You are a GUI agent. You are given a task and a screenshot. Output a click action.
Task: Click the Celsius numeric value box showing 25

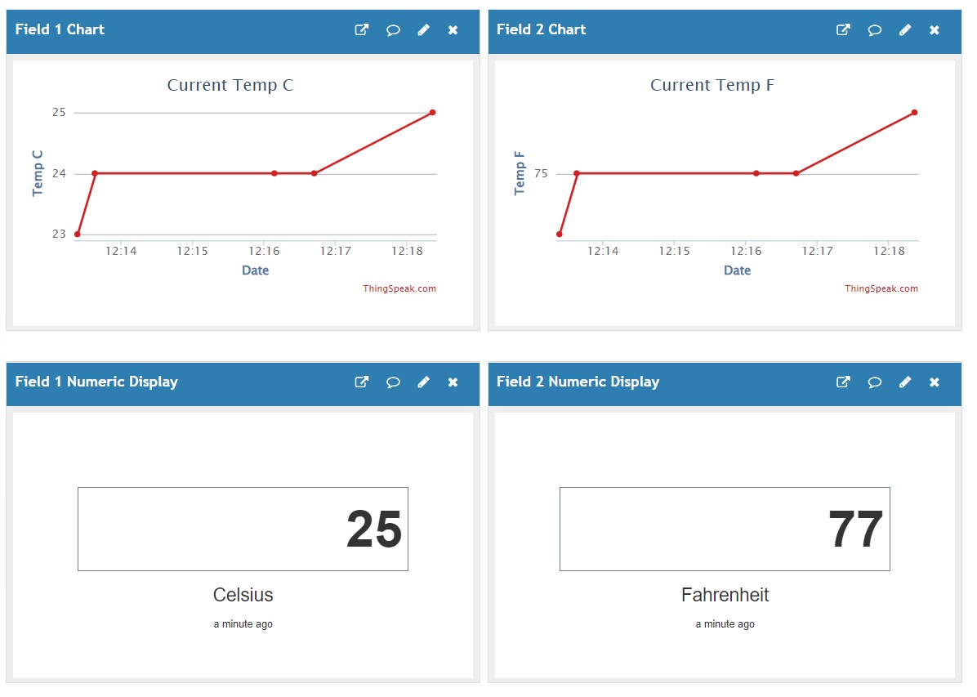pyautogui.click(x=243, y=529)
